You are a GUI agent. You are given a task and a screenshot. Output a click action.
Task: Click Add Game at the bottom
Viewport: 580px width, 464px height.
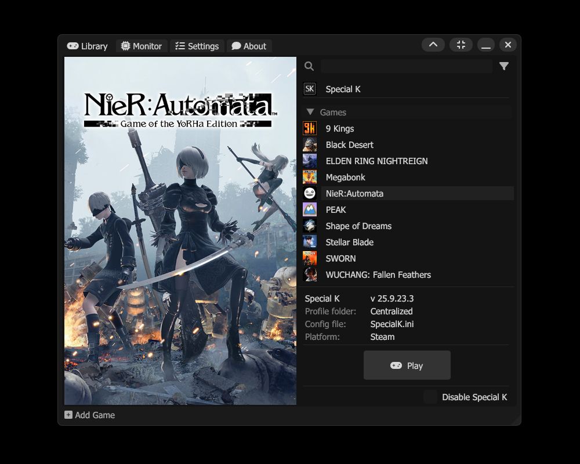pos(89,415)
